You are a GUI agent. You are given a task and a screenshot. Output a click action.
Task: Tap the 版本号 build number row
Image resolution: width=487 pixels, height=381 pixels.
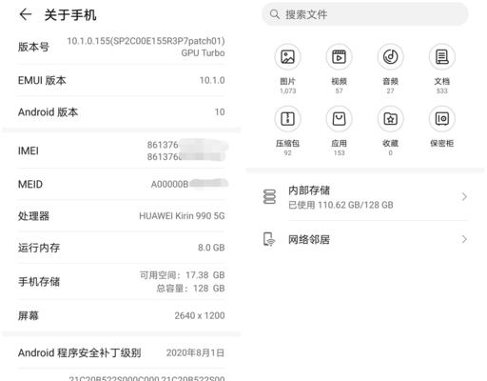pos(122,47)
